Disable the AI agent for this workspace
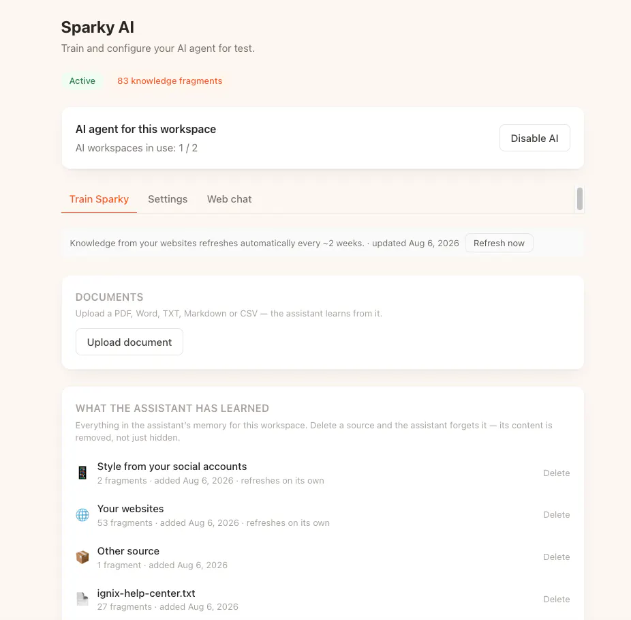 534,138
